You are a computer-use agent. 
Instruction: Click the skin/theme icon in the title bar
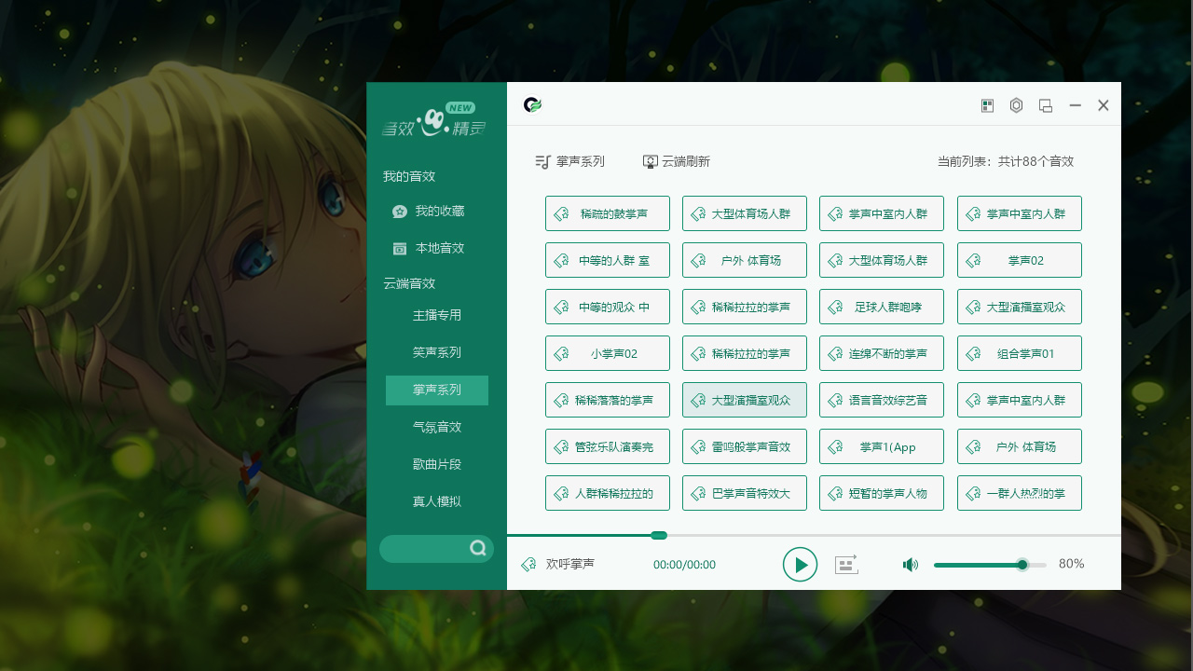click(987, 105)
